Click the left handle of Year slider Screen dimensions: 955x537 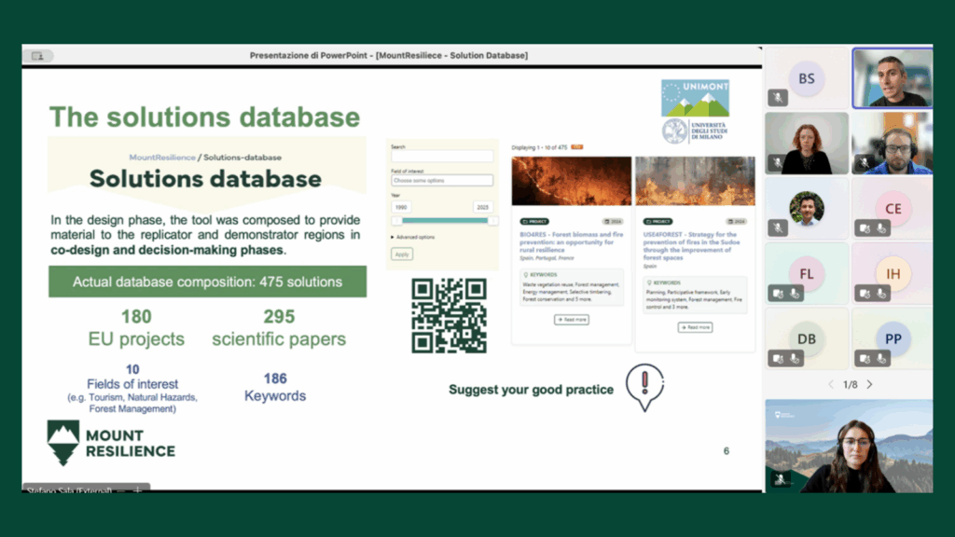click(x=396, y=220)
